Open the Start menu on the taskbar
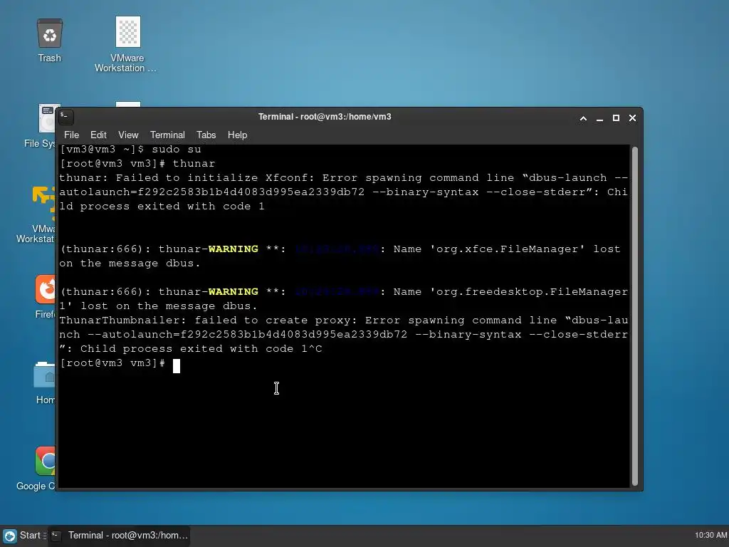The image size is (729, 547). coord(22,536)
